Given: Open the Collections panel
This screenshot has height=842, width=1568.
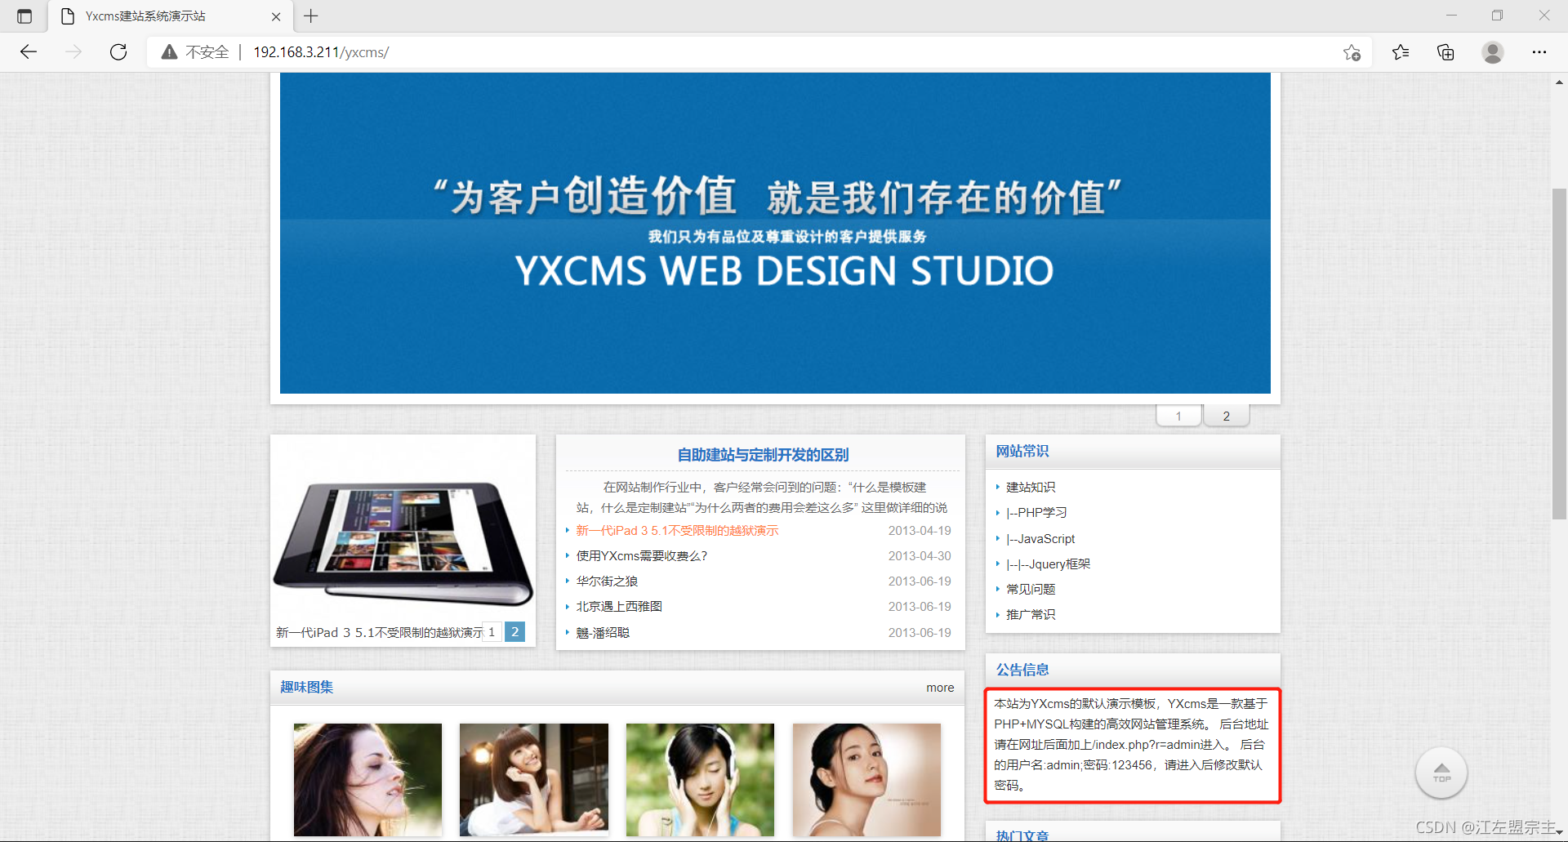Looking at the screenshot, I should pyautogui.click(x=1445, y=51).
